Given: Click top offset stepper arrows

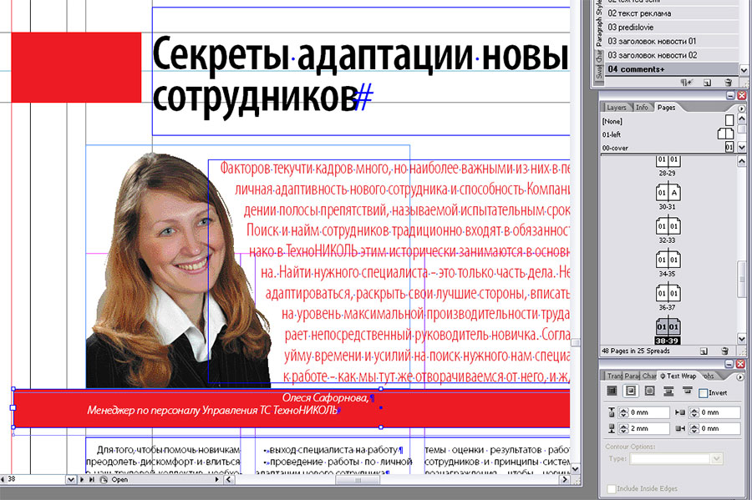Looking at the screenshot, I should [x=623, y=412].
